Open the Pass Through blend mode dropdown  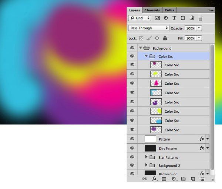coord(149,28)
